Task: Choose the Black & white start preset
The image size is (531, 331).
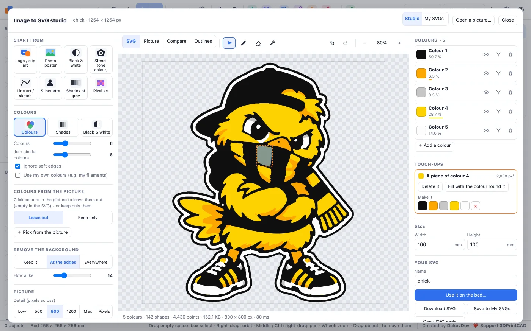Action: tap(76, 59)
